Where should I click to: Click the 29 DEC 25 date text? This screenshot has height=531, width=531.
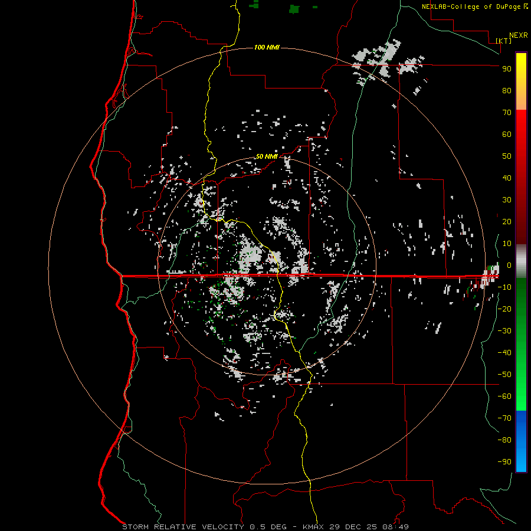(354, 527)
